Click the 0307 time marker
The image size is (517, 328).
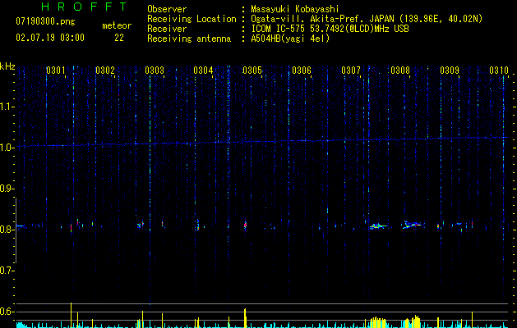tap(351, 71)
